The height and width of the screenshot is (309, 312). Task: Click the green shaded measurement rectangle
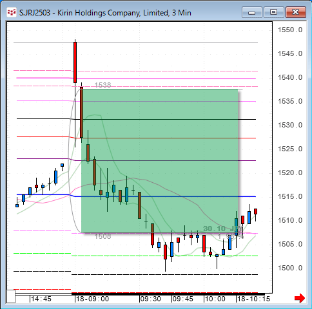coord(160,161)
